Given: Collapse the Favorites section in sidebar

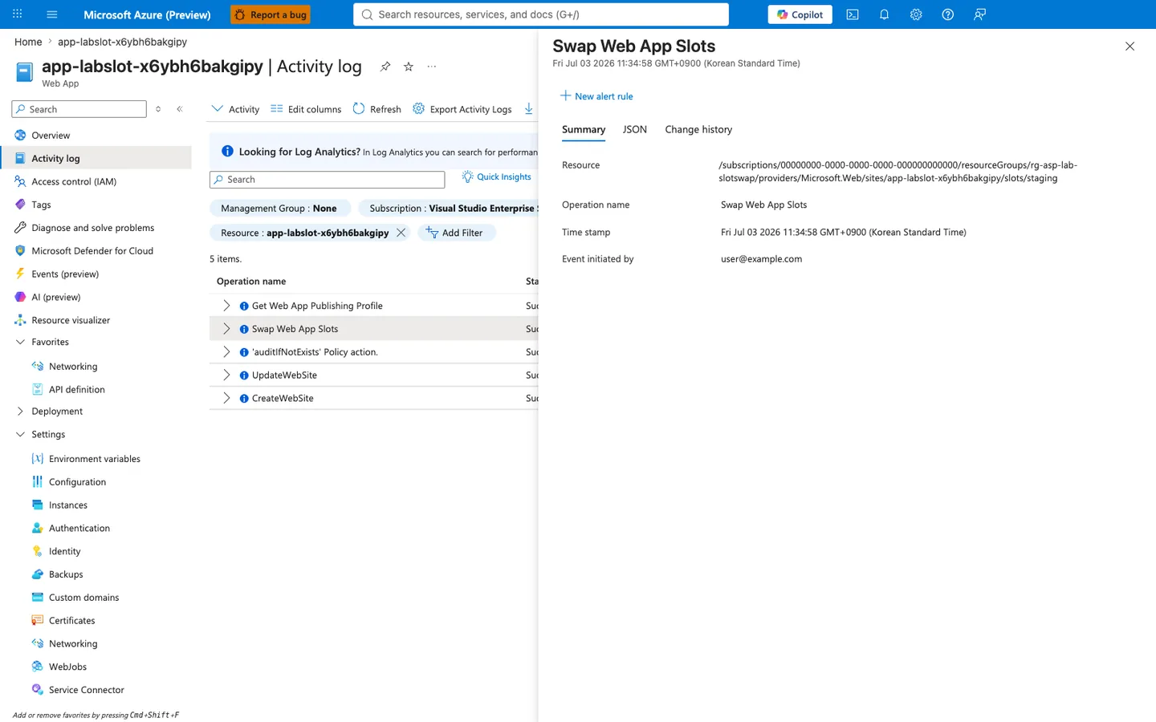Looking at the screenshot, I should (x=20, y=343).
